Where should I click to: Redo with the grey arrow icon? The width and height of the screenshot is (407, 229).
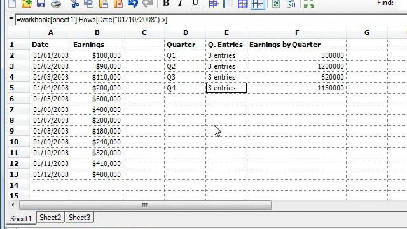[x=148, y=4]
